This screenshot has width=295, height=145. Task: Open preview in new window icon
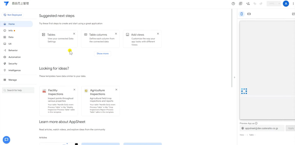tap(293, 14)
